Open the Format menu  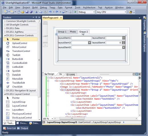point(69,8)
